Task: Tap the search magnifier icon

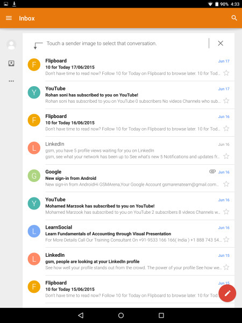Action: click(234, 18)
